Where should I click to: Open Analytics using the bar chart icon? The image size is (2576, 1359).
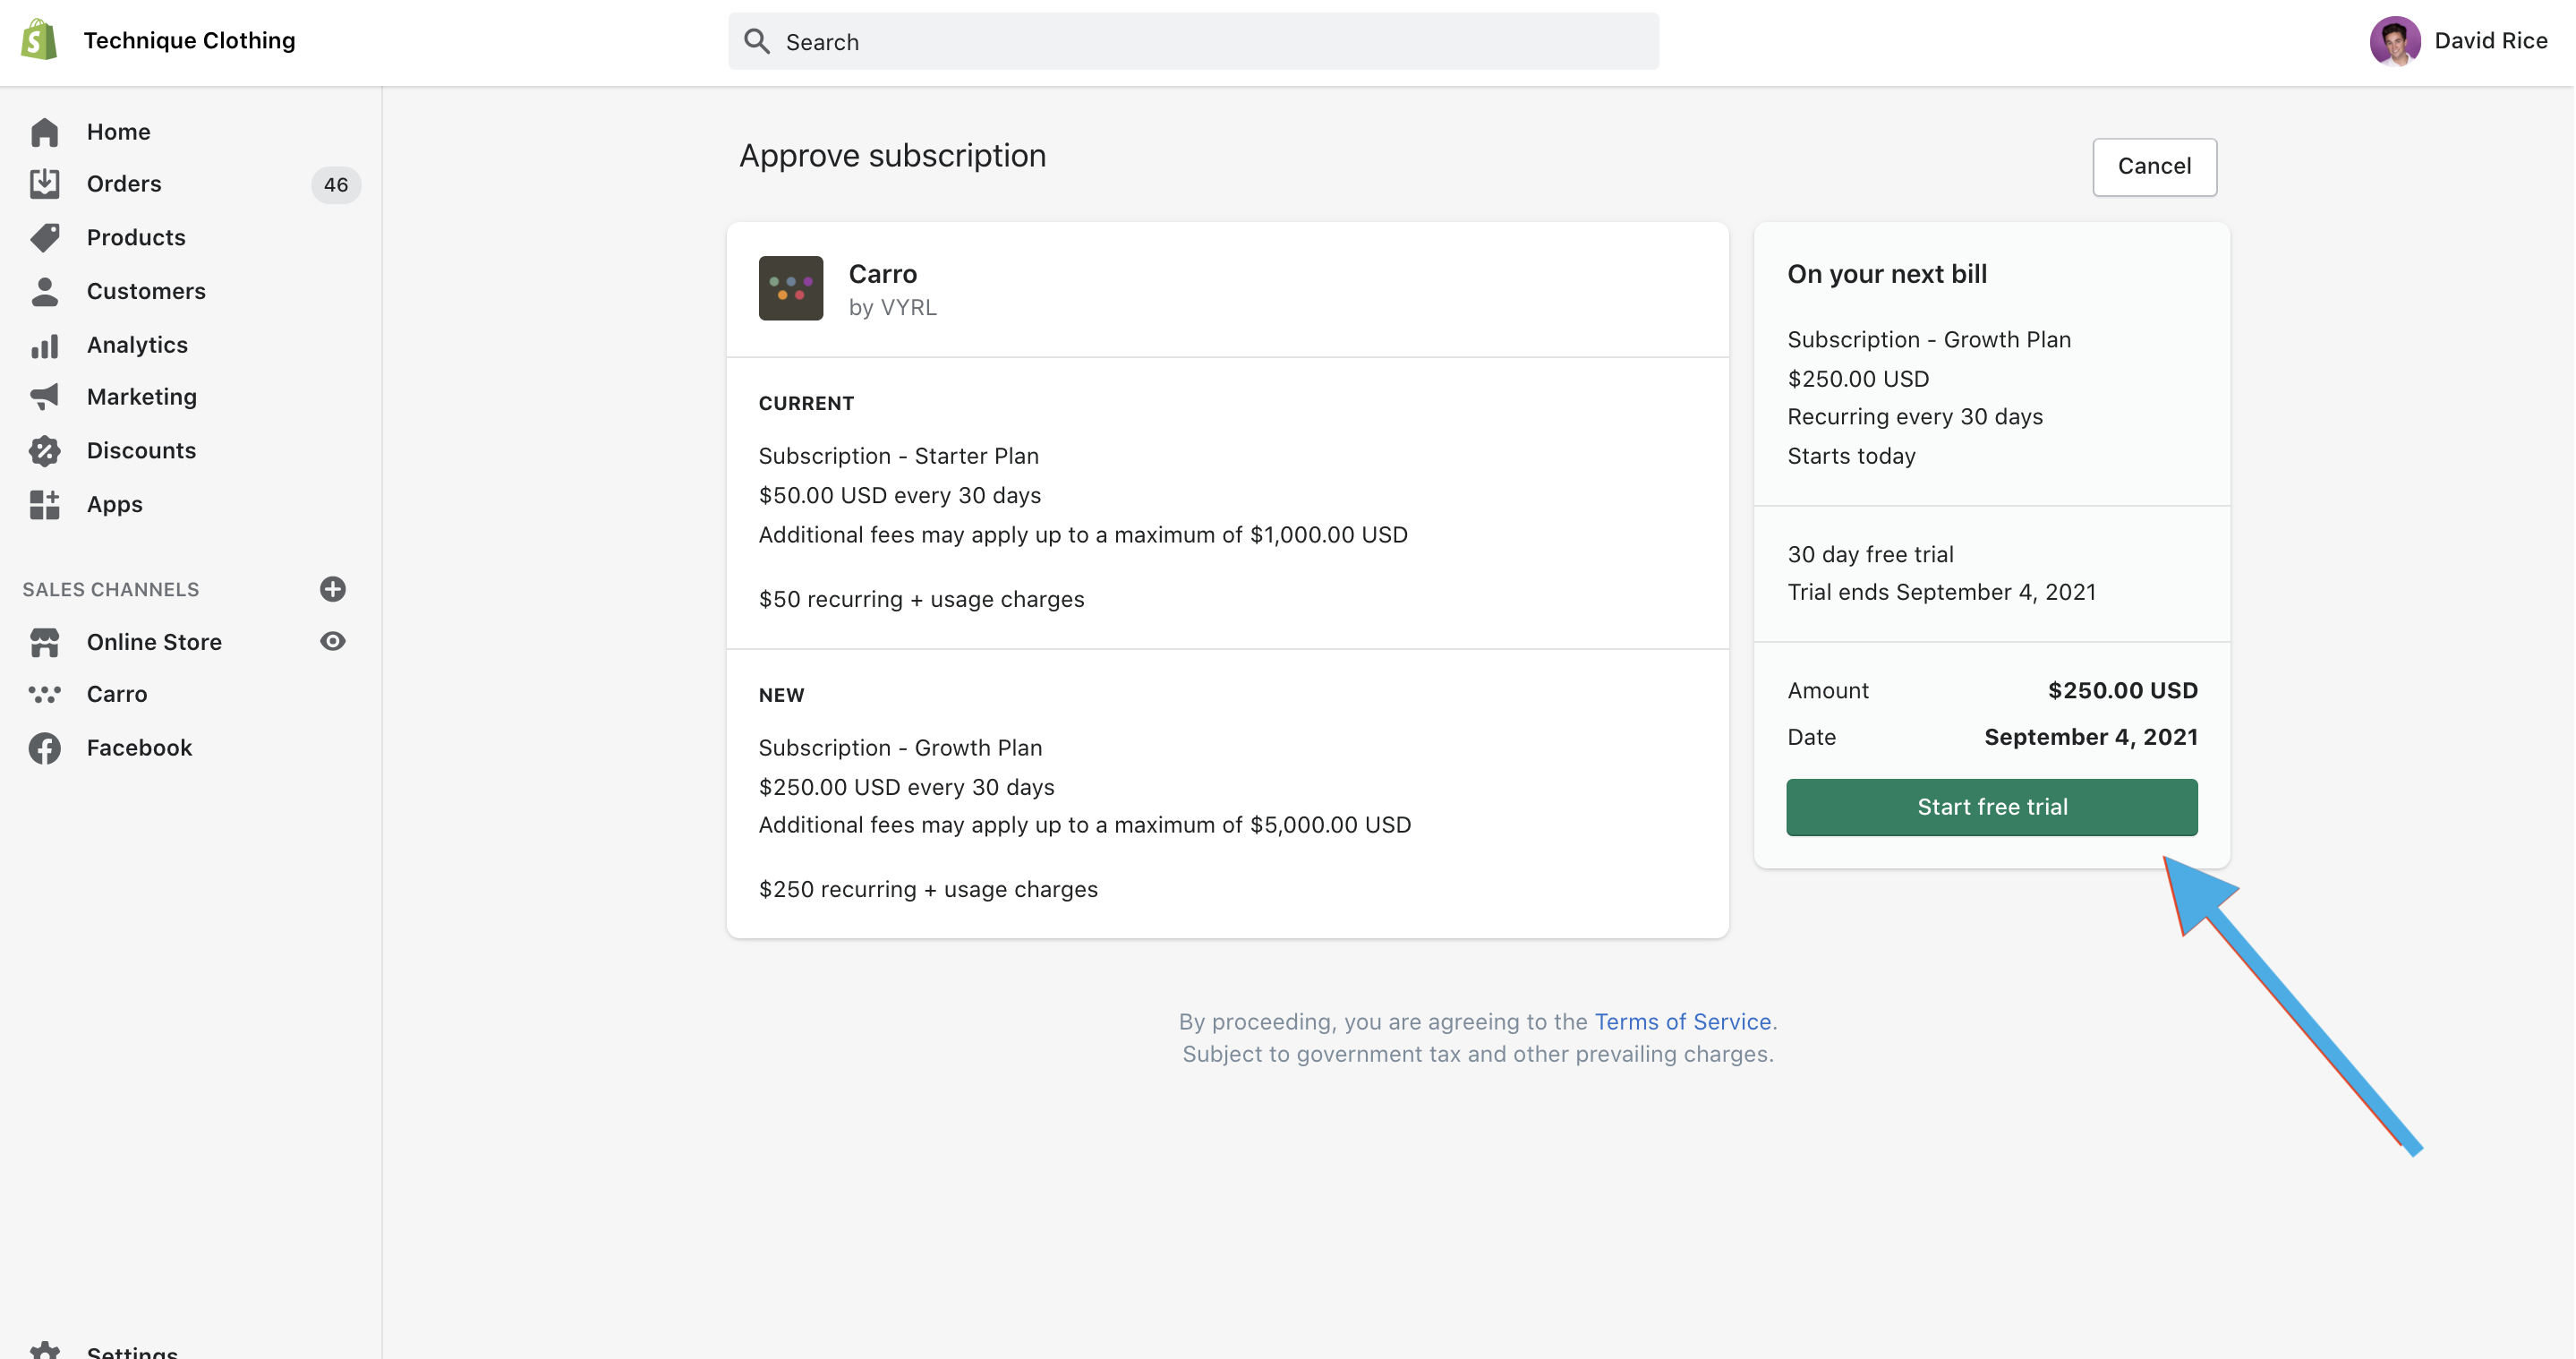[44, 345]
